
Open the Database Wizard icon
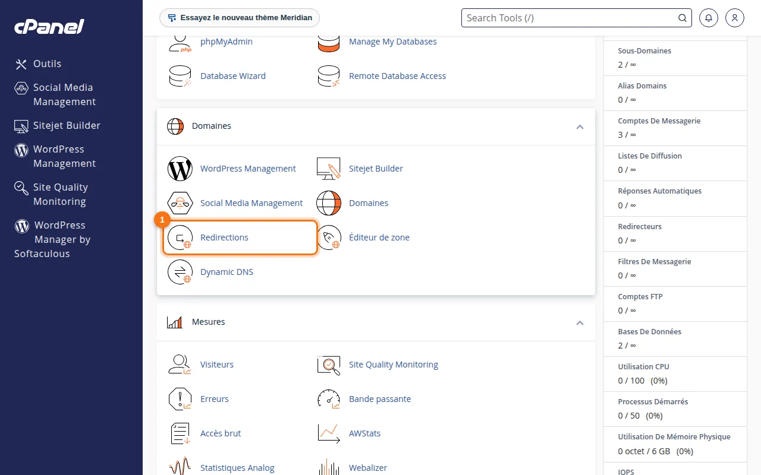click(x=180, y=76)
